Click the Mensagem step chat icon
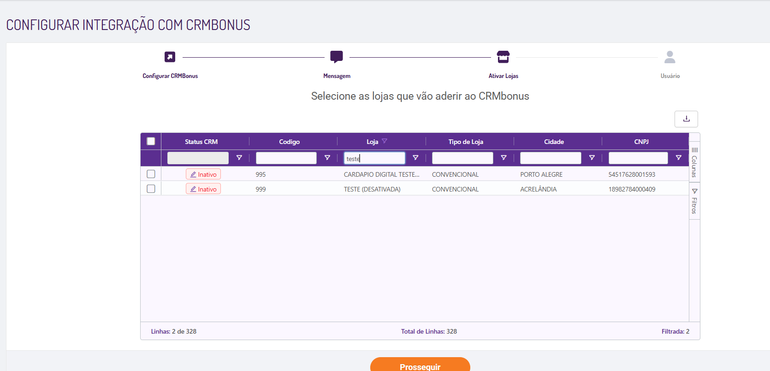This screenshot has height=371, width=770. [337, 57]
